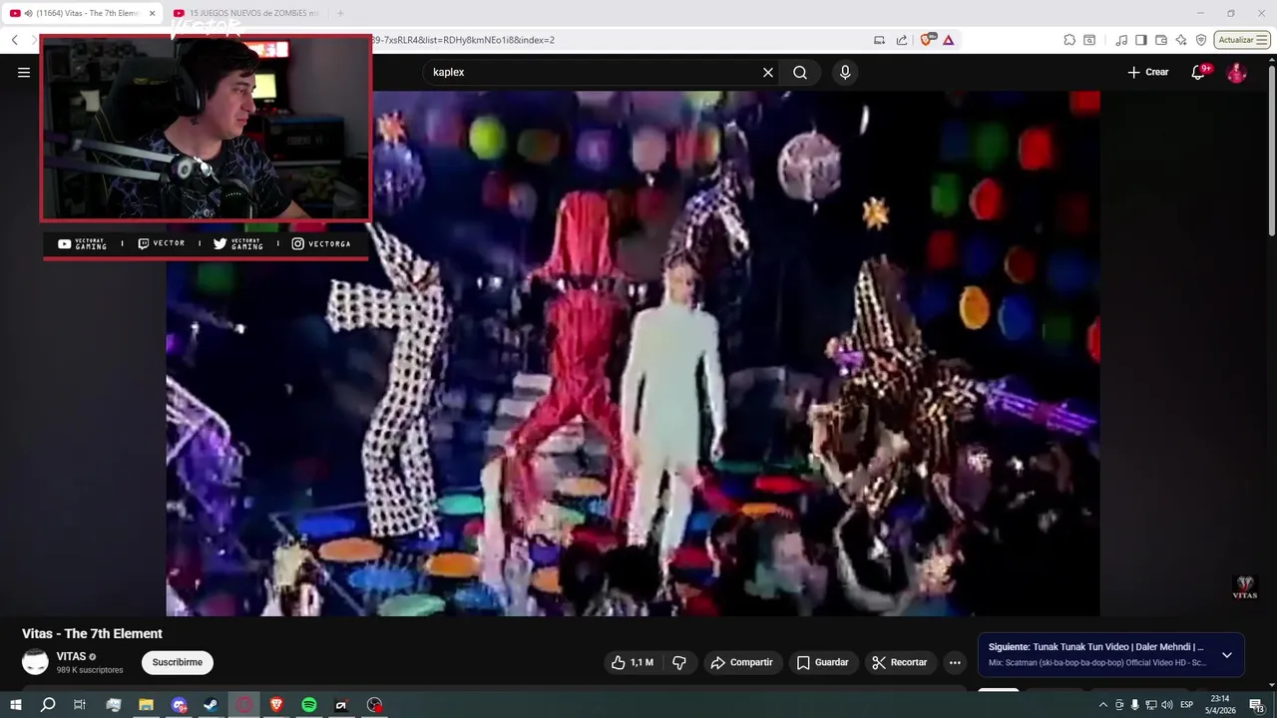Open a new browser tab
1277x718 pixels.
340,13
